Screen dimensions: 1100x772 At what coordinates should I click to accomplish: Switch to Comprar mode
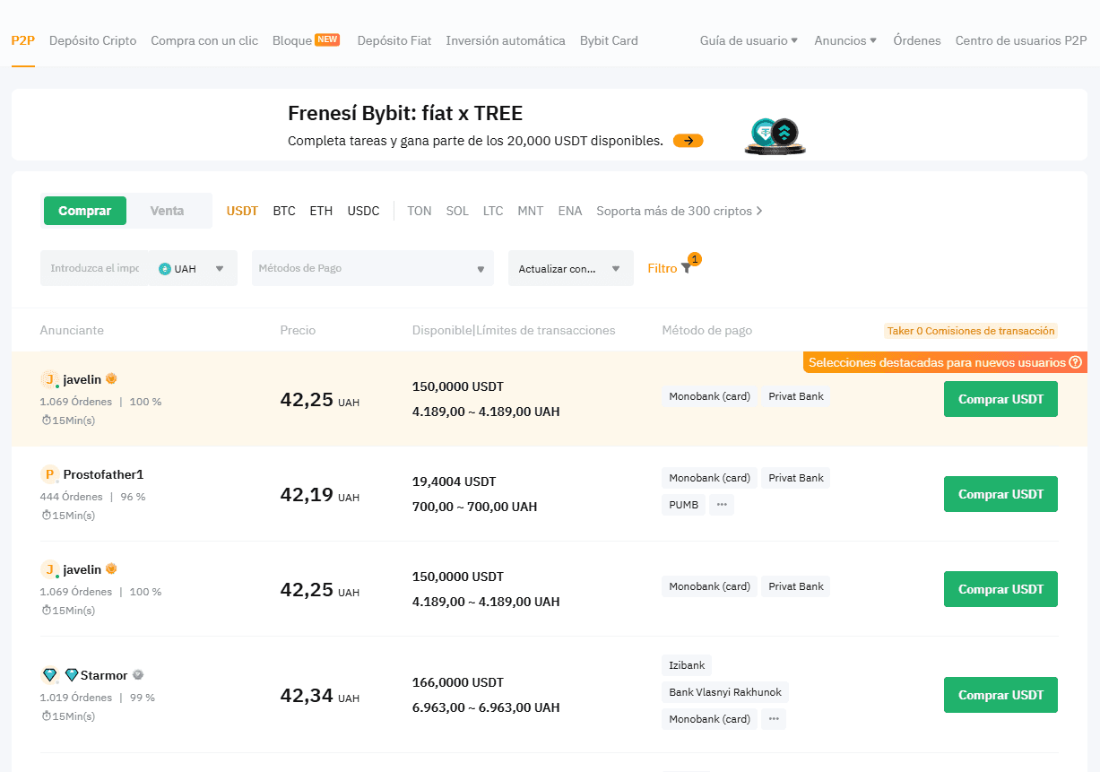85,211
